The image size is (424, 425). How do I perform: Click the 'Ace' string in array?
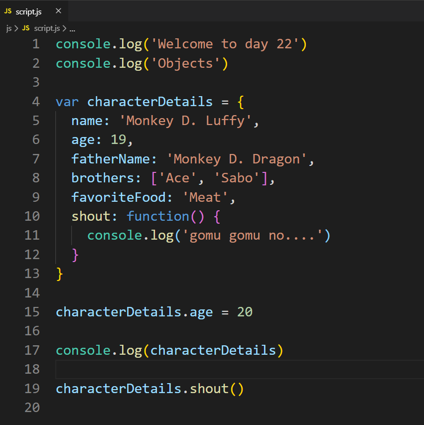click(x=177, y=178)
